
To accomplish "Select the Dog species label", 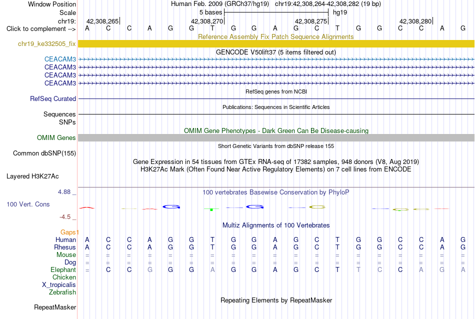I will coord(70,262).
